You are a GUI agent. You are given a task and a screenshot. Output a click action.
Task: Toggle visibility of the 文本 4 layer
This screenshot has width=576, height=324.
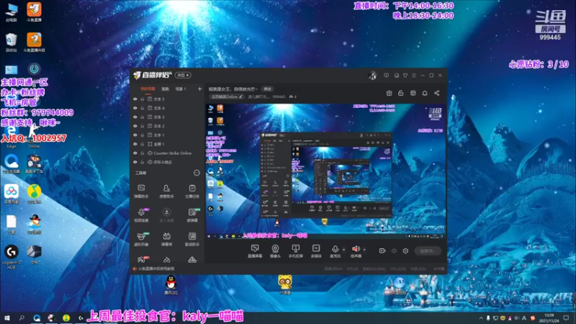[135, 109]
